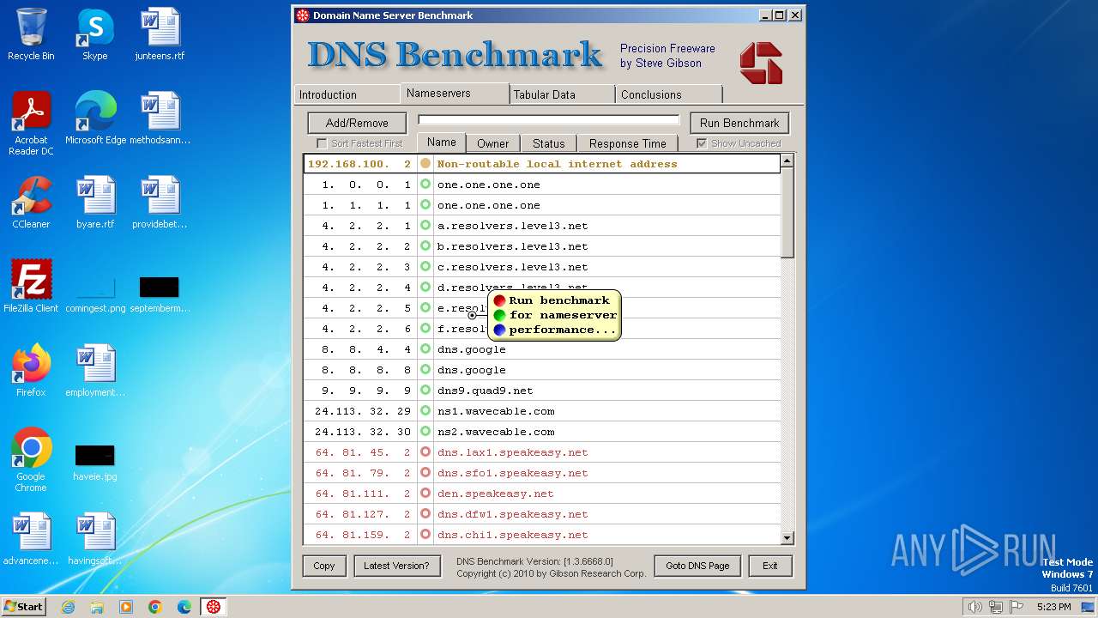Switch to Nameservers tab
This screenshot has width=1098, height=618.
point(455,93)
